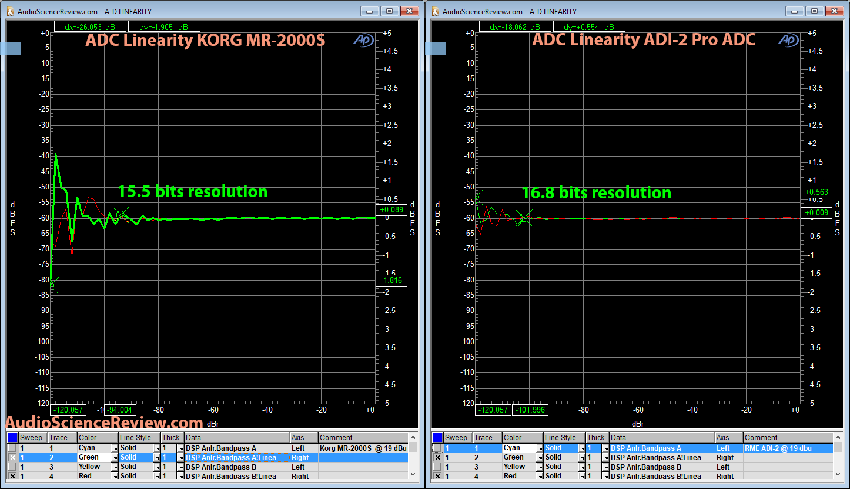Click the Thick column header in the ADI-2 legend

[598, 438]
